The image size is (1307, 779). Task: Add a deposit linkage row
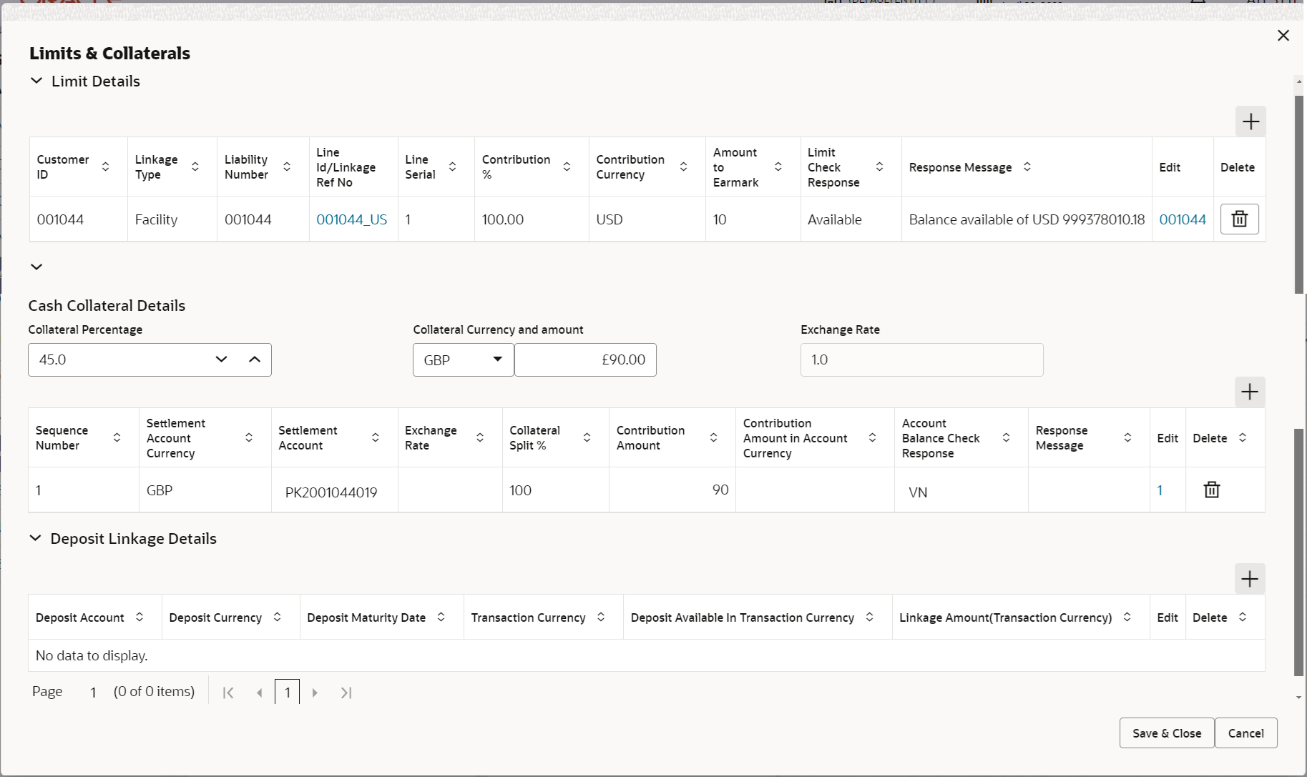point(1250,579)
